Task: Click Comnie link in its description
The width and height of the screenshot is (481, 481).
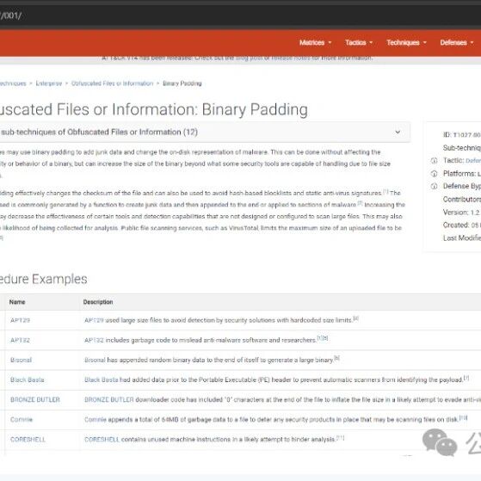Action: point(96,419)
